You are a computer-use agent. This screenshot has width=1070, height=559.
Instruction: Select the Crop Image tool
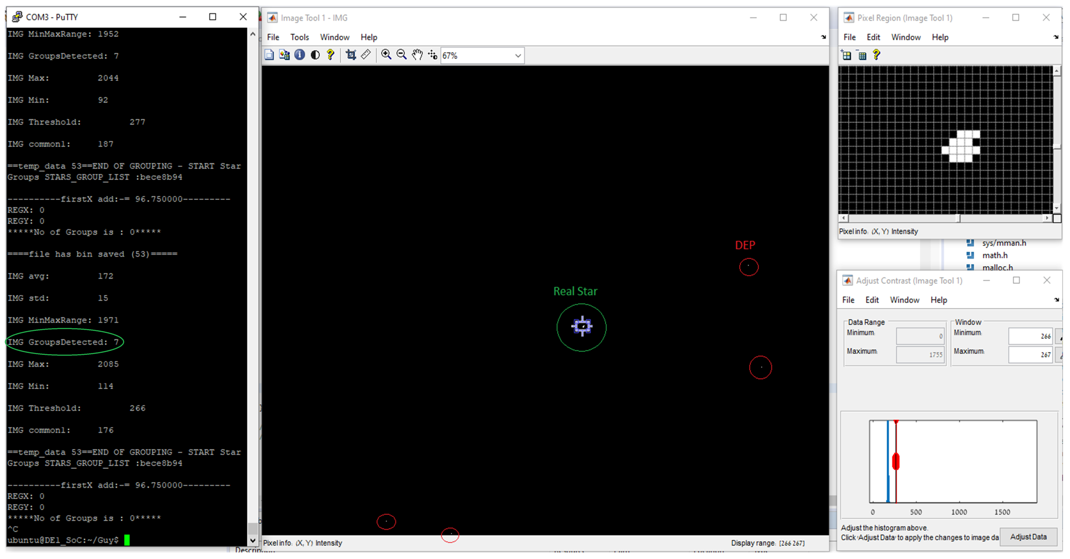tap(351, 55)
